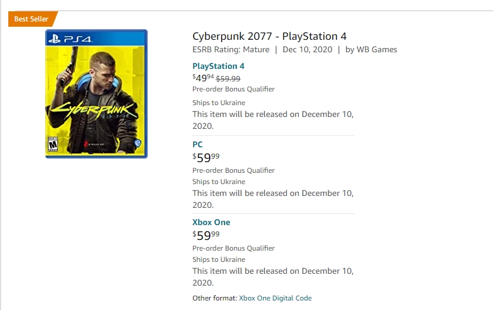Click the Xbox One price $59.99
493x310 pixels.
click(206, 235)
